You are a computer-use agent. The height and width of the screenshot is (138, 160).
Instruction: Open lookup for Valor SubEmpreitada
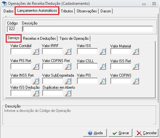click(x=68, y=81)
